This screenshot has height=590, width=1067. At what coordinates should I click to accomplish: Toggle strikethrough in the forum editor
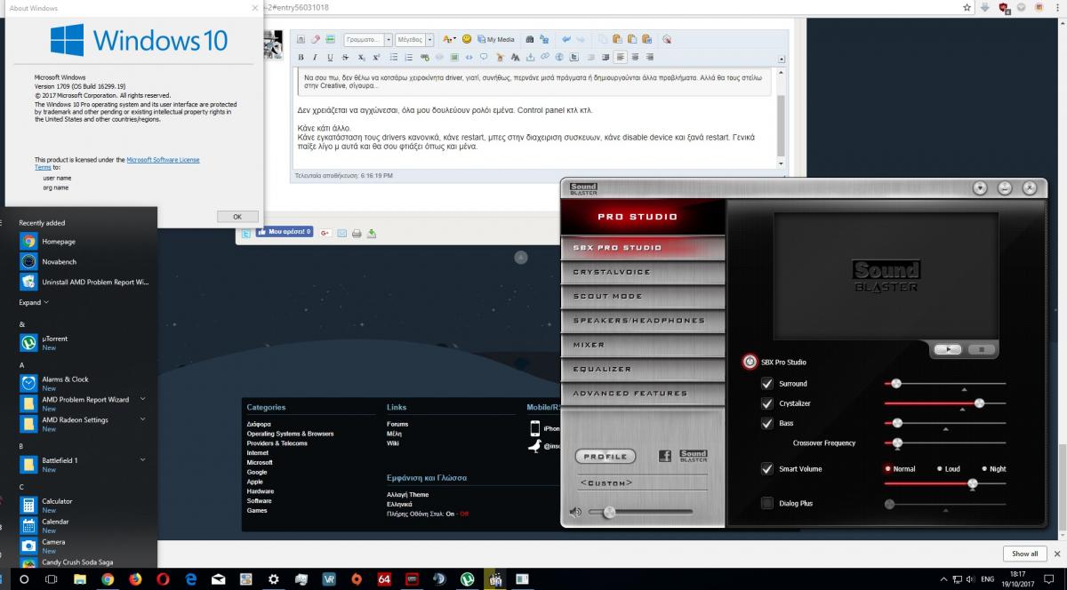click(x=346, y=57)
